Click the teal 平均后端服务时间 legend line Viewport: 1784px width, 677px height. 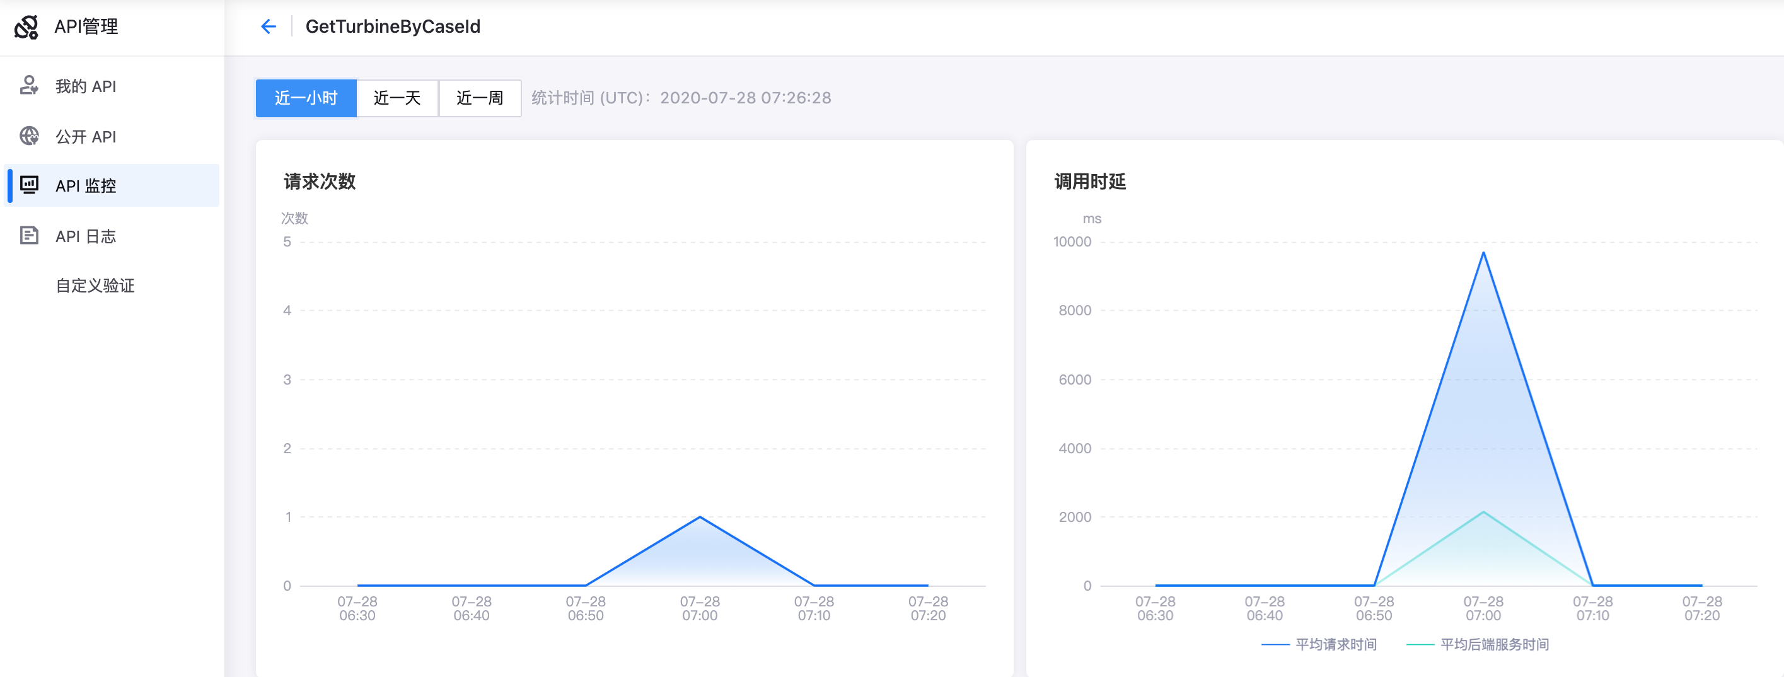point(1420,644)
